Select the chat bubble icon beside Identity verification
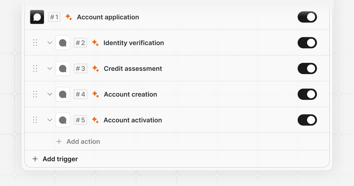Screen dimensions: 354x186 [x=63, y=43]
